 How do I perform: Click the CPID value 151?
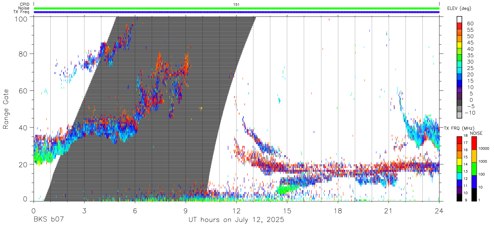pos(236,4)
